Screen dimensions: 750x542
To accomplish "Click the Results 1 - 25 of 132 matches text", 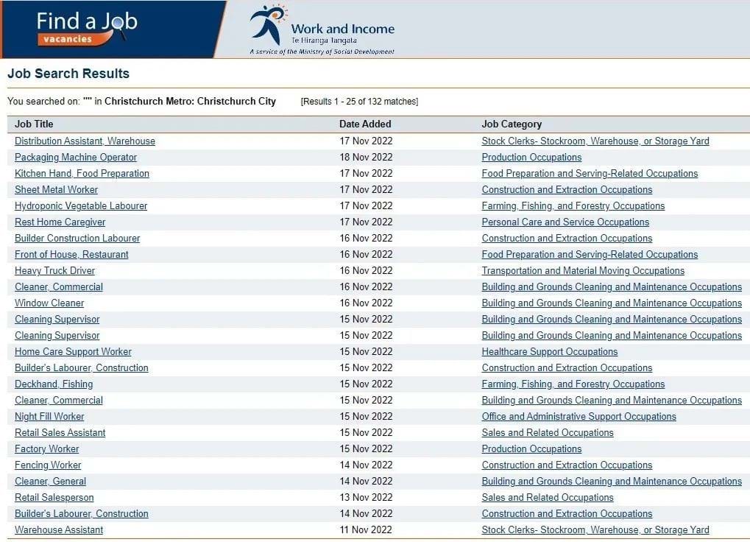I will [359, 102].
